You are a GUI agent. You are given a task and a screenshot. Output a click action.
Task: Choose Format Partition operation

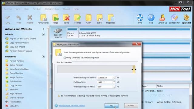click(x=17, y=61)
